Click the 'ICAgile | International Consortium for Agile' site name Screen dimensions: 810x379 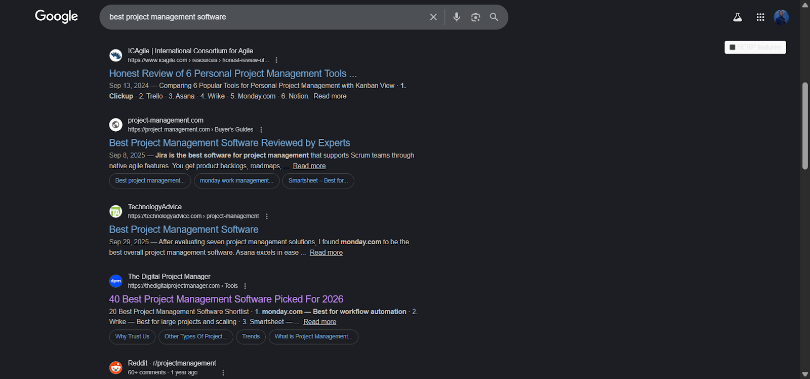(190, 51)
